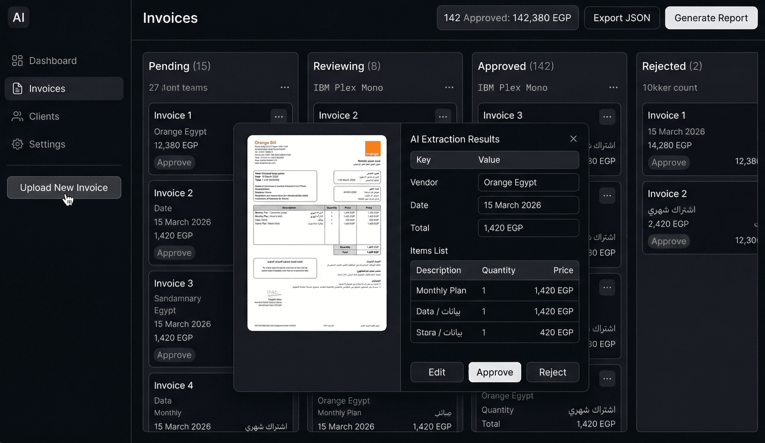The width and height of the screenshot is (765, 443).
Task: Click 2,420 EGP on Rejected Invoice 2
Action: [x=668, y=224]
